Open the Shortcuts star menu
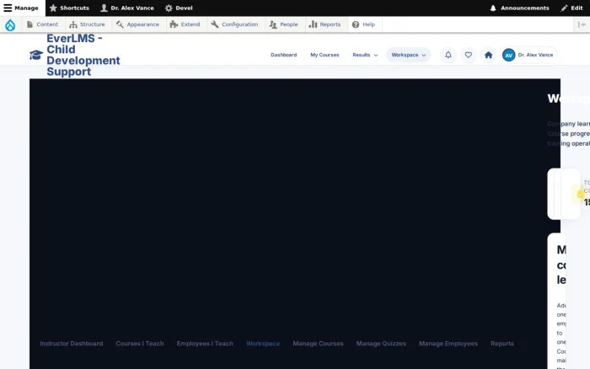The image size is (590, 369). coord(69,8)
